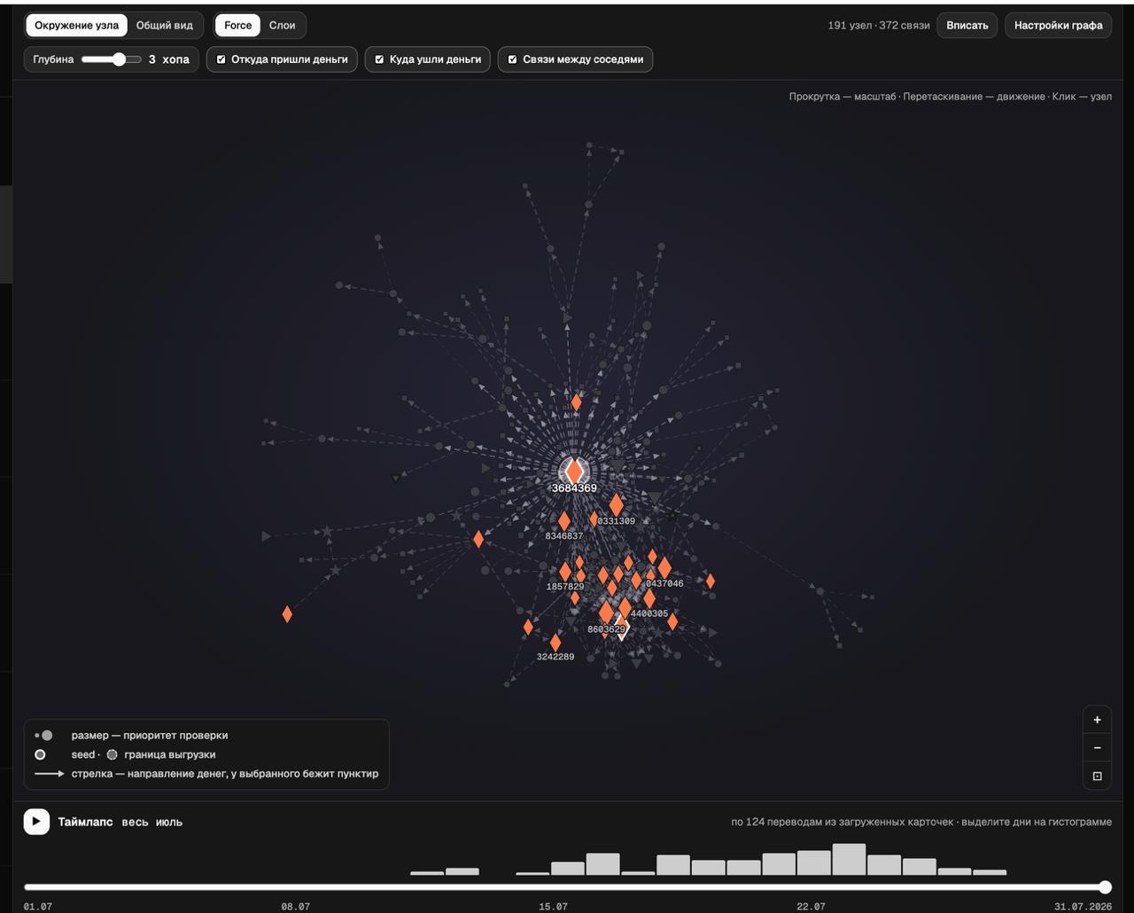Select diamond node labeled 1857829
Screen dimensions: 1134x913
coord(565,572)
